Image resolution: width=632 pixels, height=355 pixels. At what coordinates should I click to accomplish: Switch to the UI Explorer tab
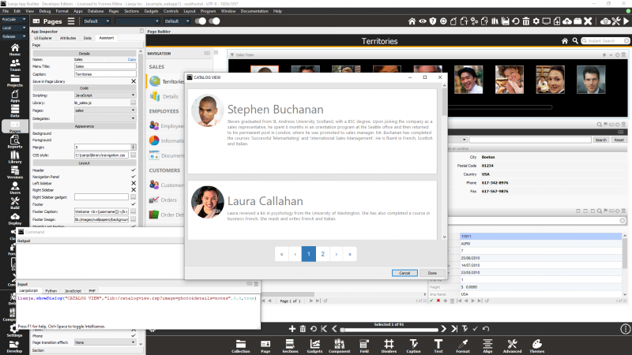point(43,38)
